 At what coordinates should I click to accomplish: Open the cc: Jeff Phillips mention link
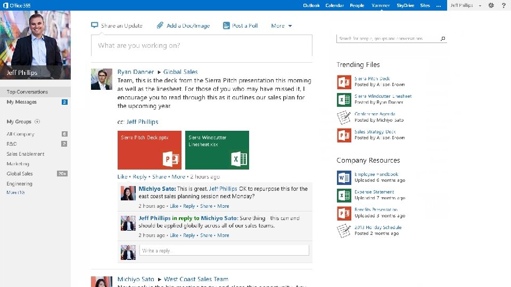[143, 122]
